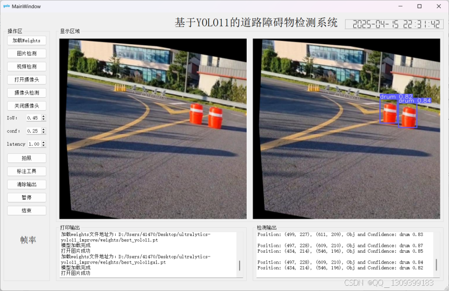Click the output line ending 'drum 0.85'
449x291 pixels.
(x=340, y=251)
